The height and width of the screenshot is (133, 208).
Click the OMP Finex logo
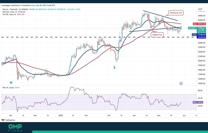[15, 128]
